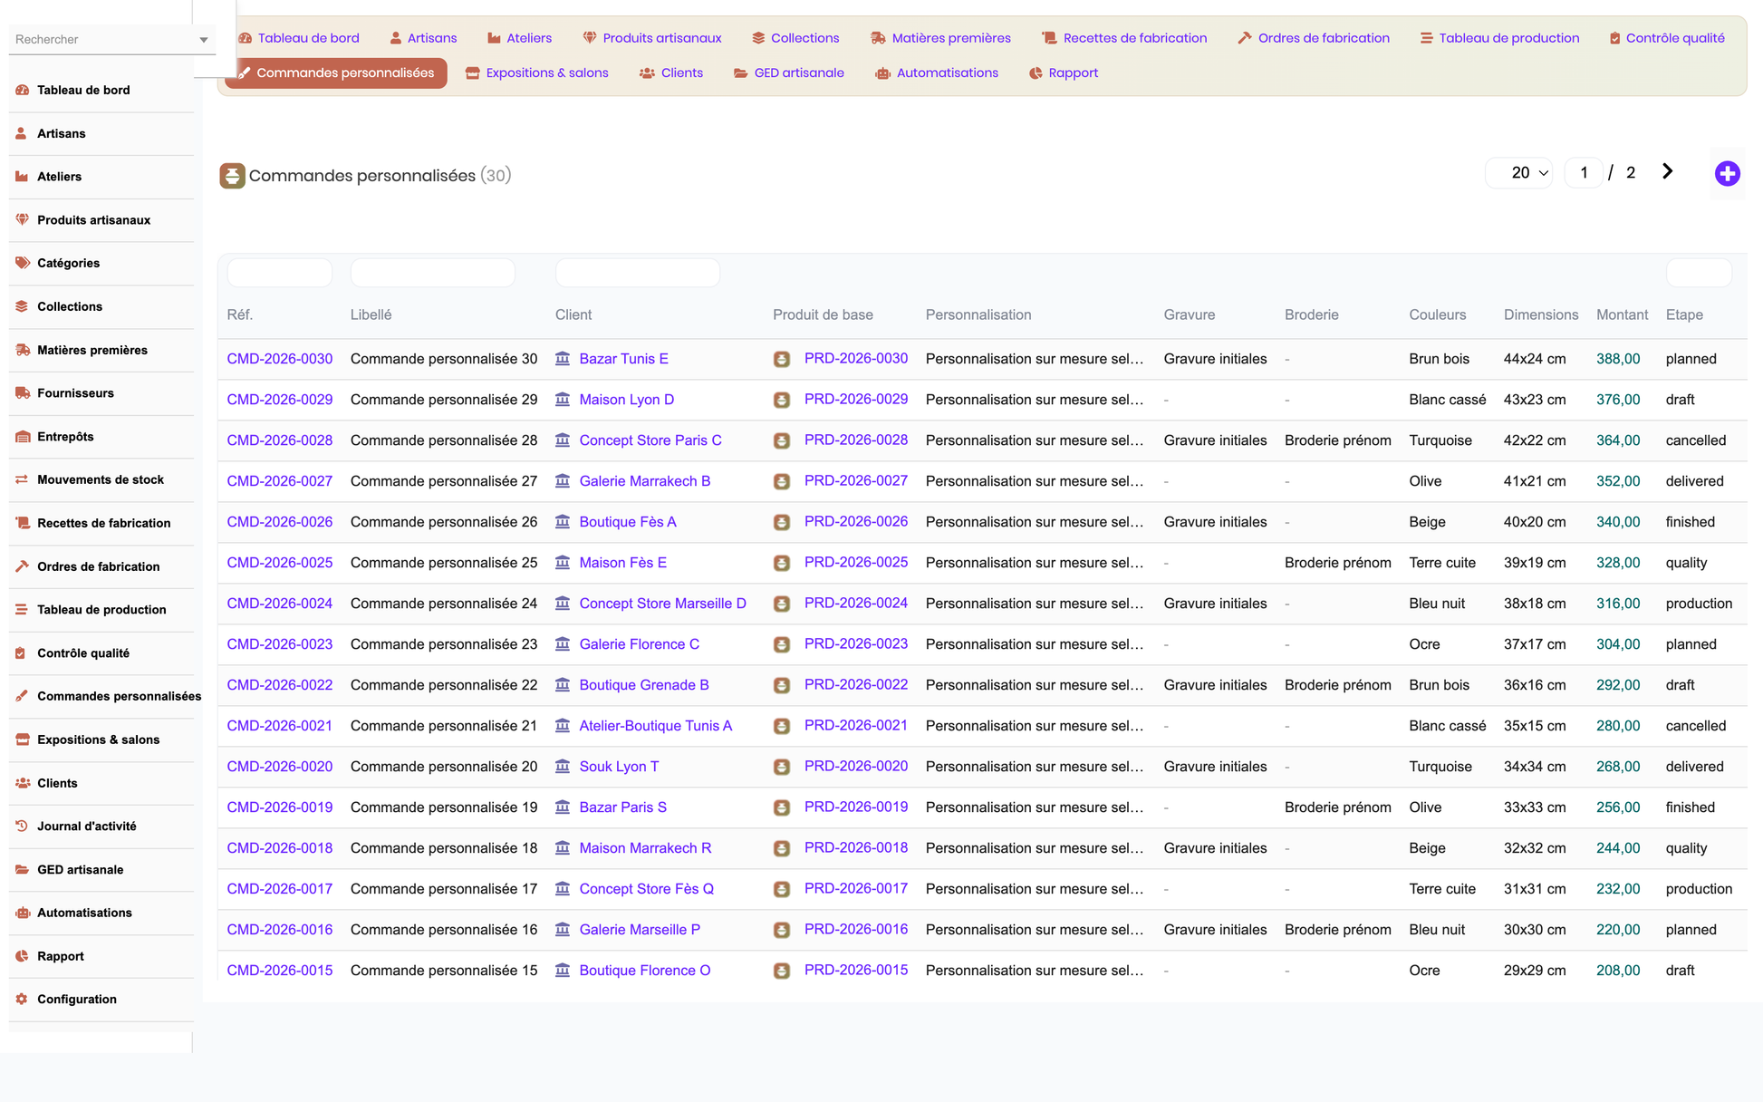1763x1102 pixels.
Task: Open Expositions & salons top tab
Action: click(536, 72)
